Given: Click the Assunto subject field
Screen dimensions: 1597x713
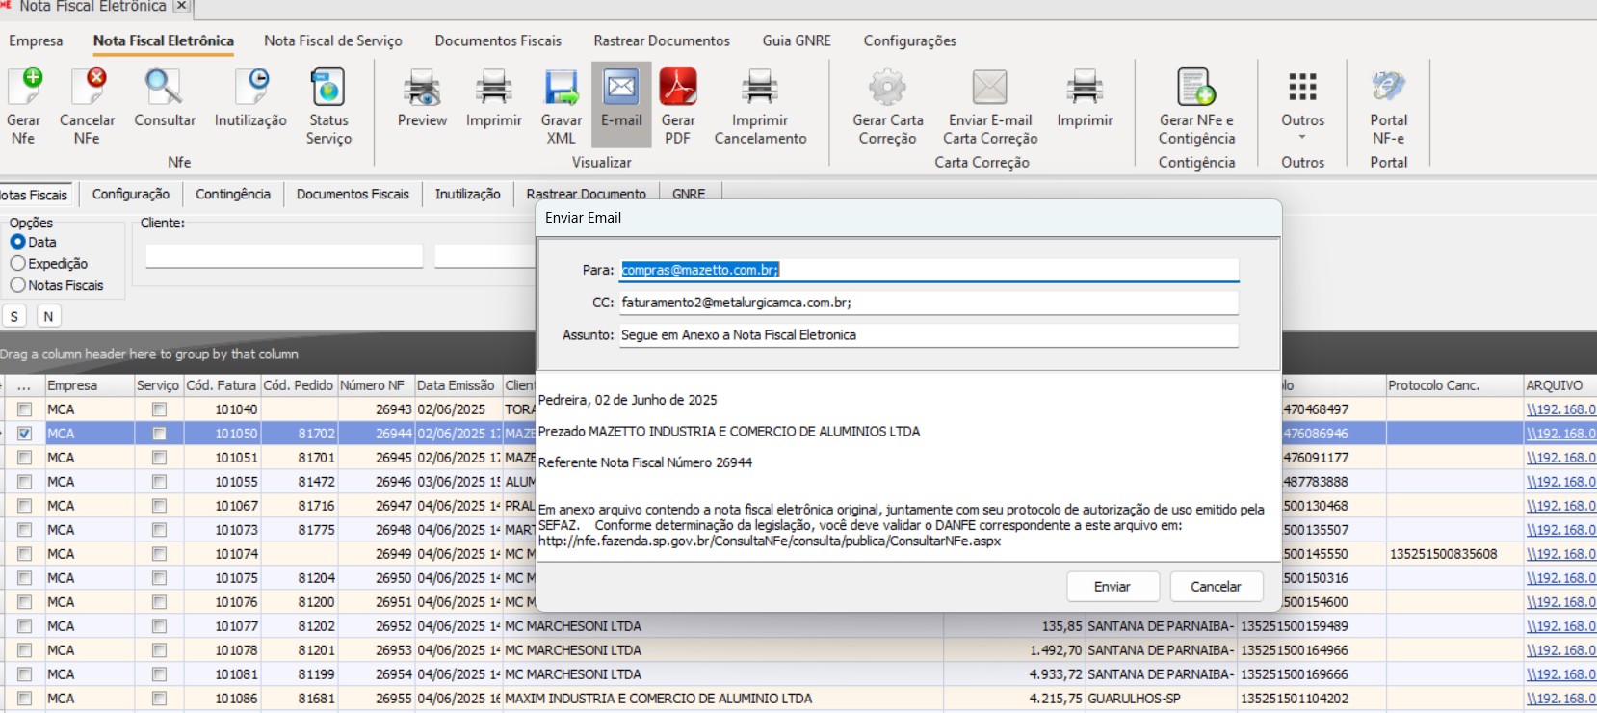Looking at the screenshot, I should coord(929,335).
